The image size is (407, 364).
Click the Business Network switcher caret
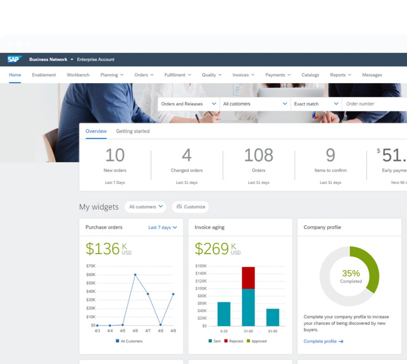(x=72, y=60)
